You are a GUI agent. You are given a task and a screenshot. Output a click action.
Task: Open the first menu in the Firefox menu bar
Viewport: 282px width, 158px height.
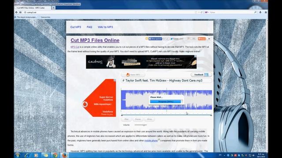pos(17,4)
